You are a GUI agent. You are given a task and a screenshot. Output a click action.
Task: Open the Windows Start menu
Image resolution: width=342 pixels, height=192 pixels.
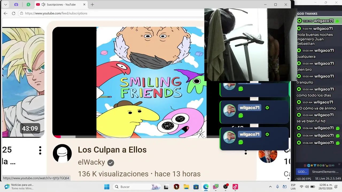[x=107, y=187]
